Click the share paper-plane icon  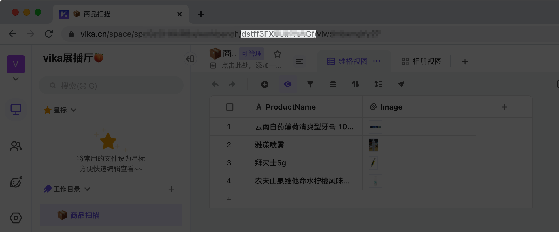click(x=401, y=84)
